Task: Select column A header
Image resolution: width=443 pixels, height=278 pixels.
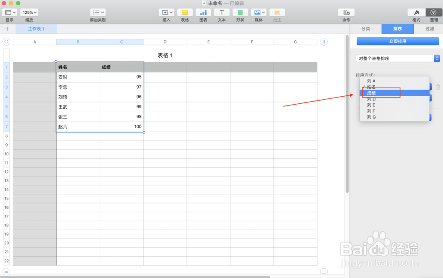Action: coord(35,42)
